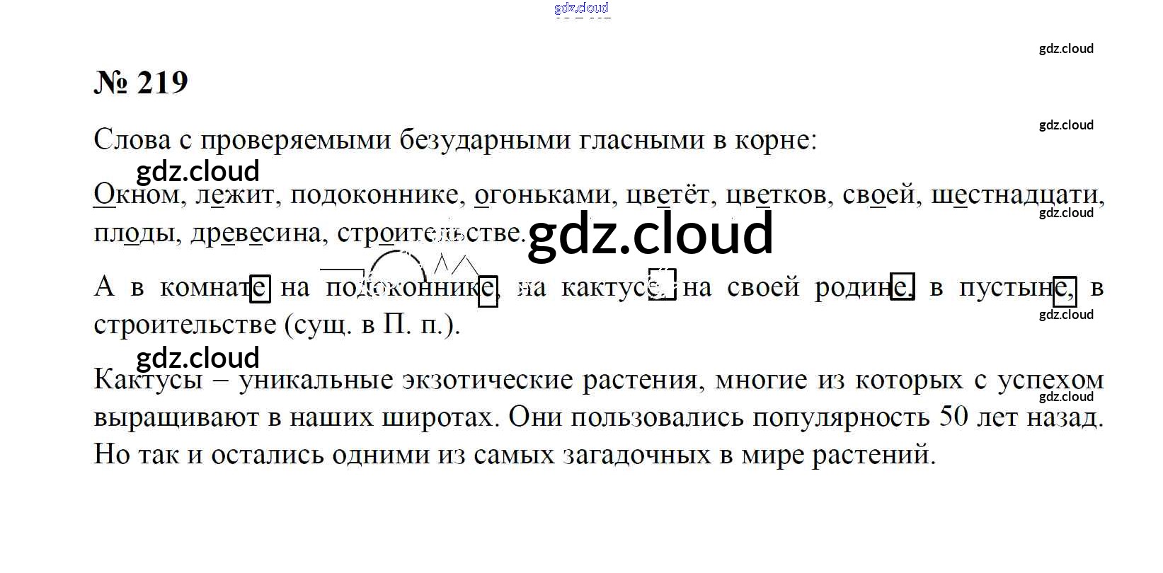Click the word 'загадочных' in last line

(636, 454)
